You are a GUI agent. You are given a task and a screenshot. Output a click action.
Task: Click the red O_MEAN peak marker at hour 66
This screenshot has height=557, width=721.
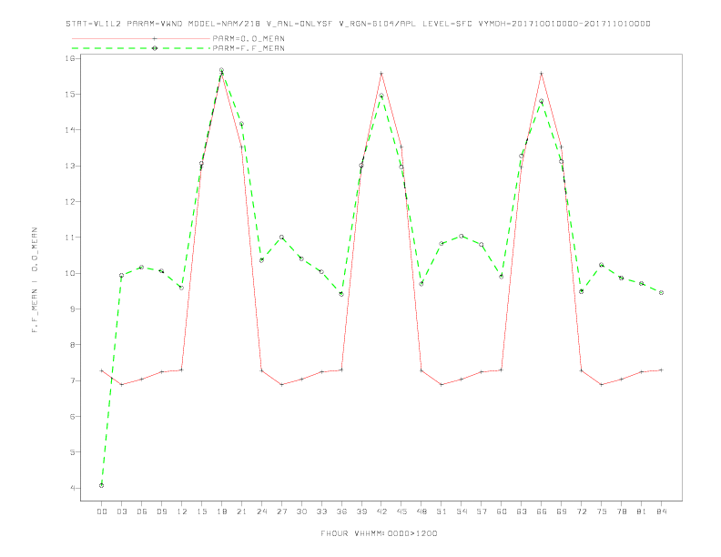point(542,74)
